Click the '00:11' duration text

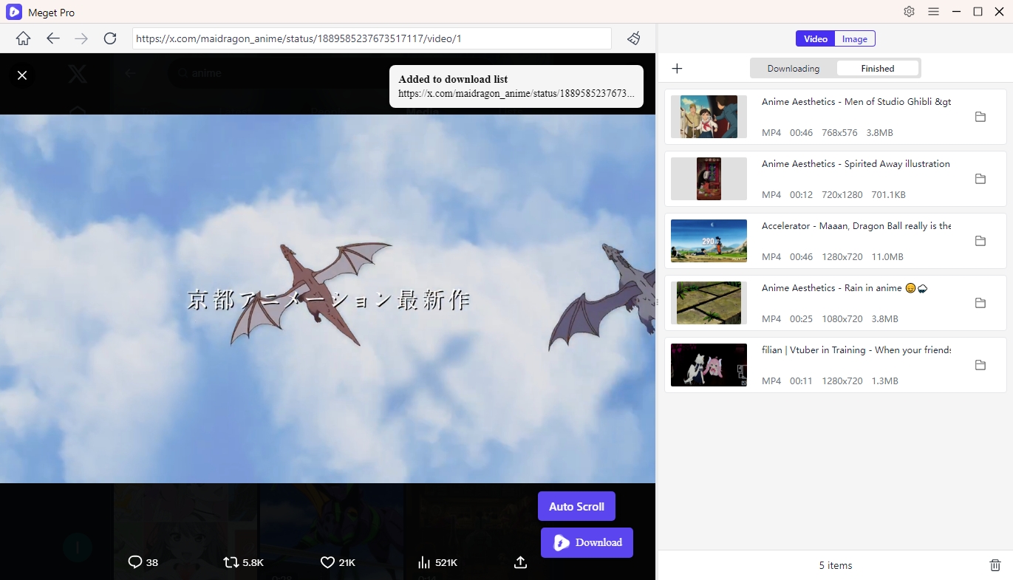[x=801, y=381]
